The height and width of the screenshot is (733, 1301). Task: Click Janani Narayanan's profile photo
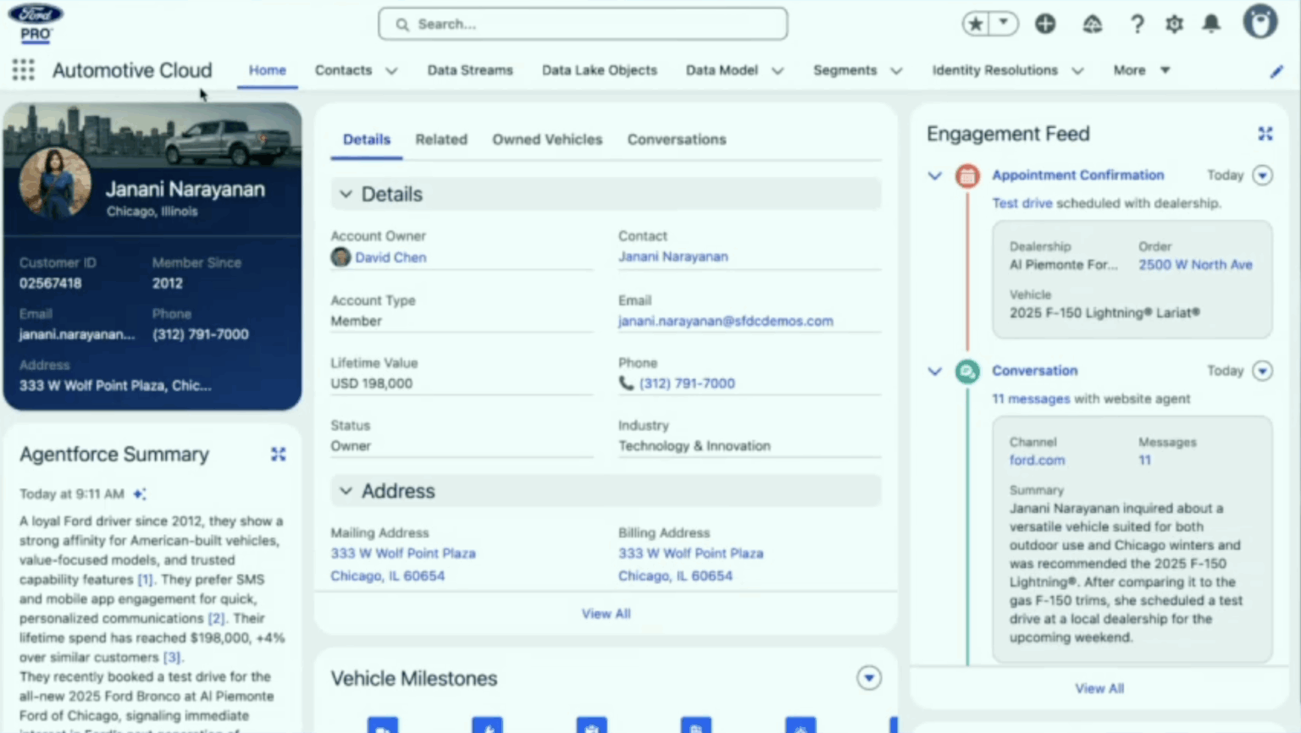(x=55, y=184)
